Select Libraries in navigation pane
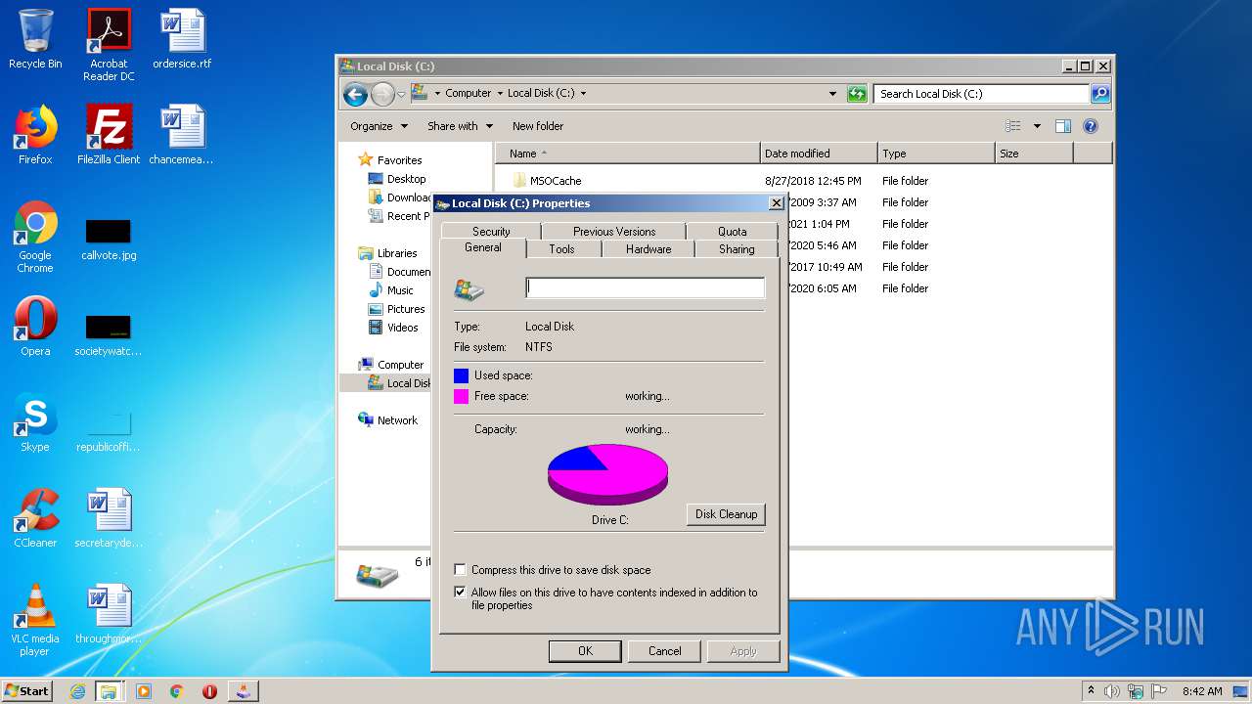 click(397, 253)
